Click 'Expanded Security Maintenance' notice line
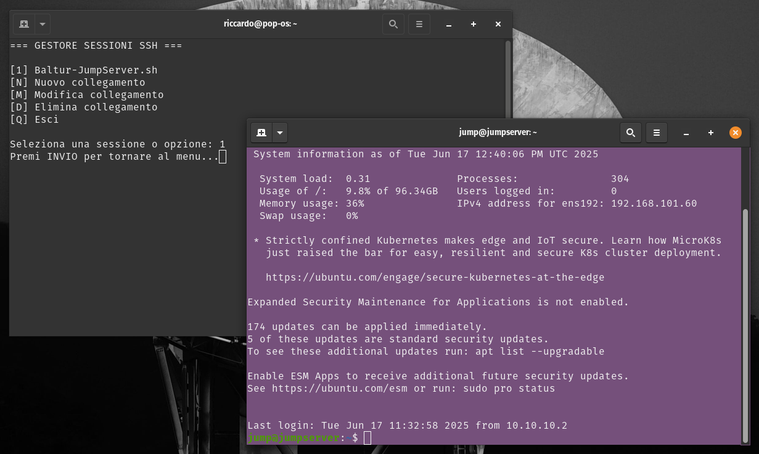 pos(438,302)
